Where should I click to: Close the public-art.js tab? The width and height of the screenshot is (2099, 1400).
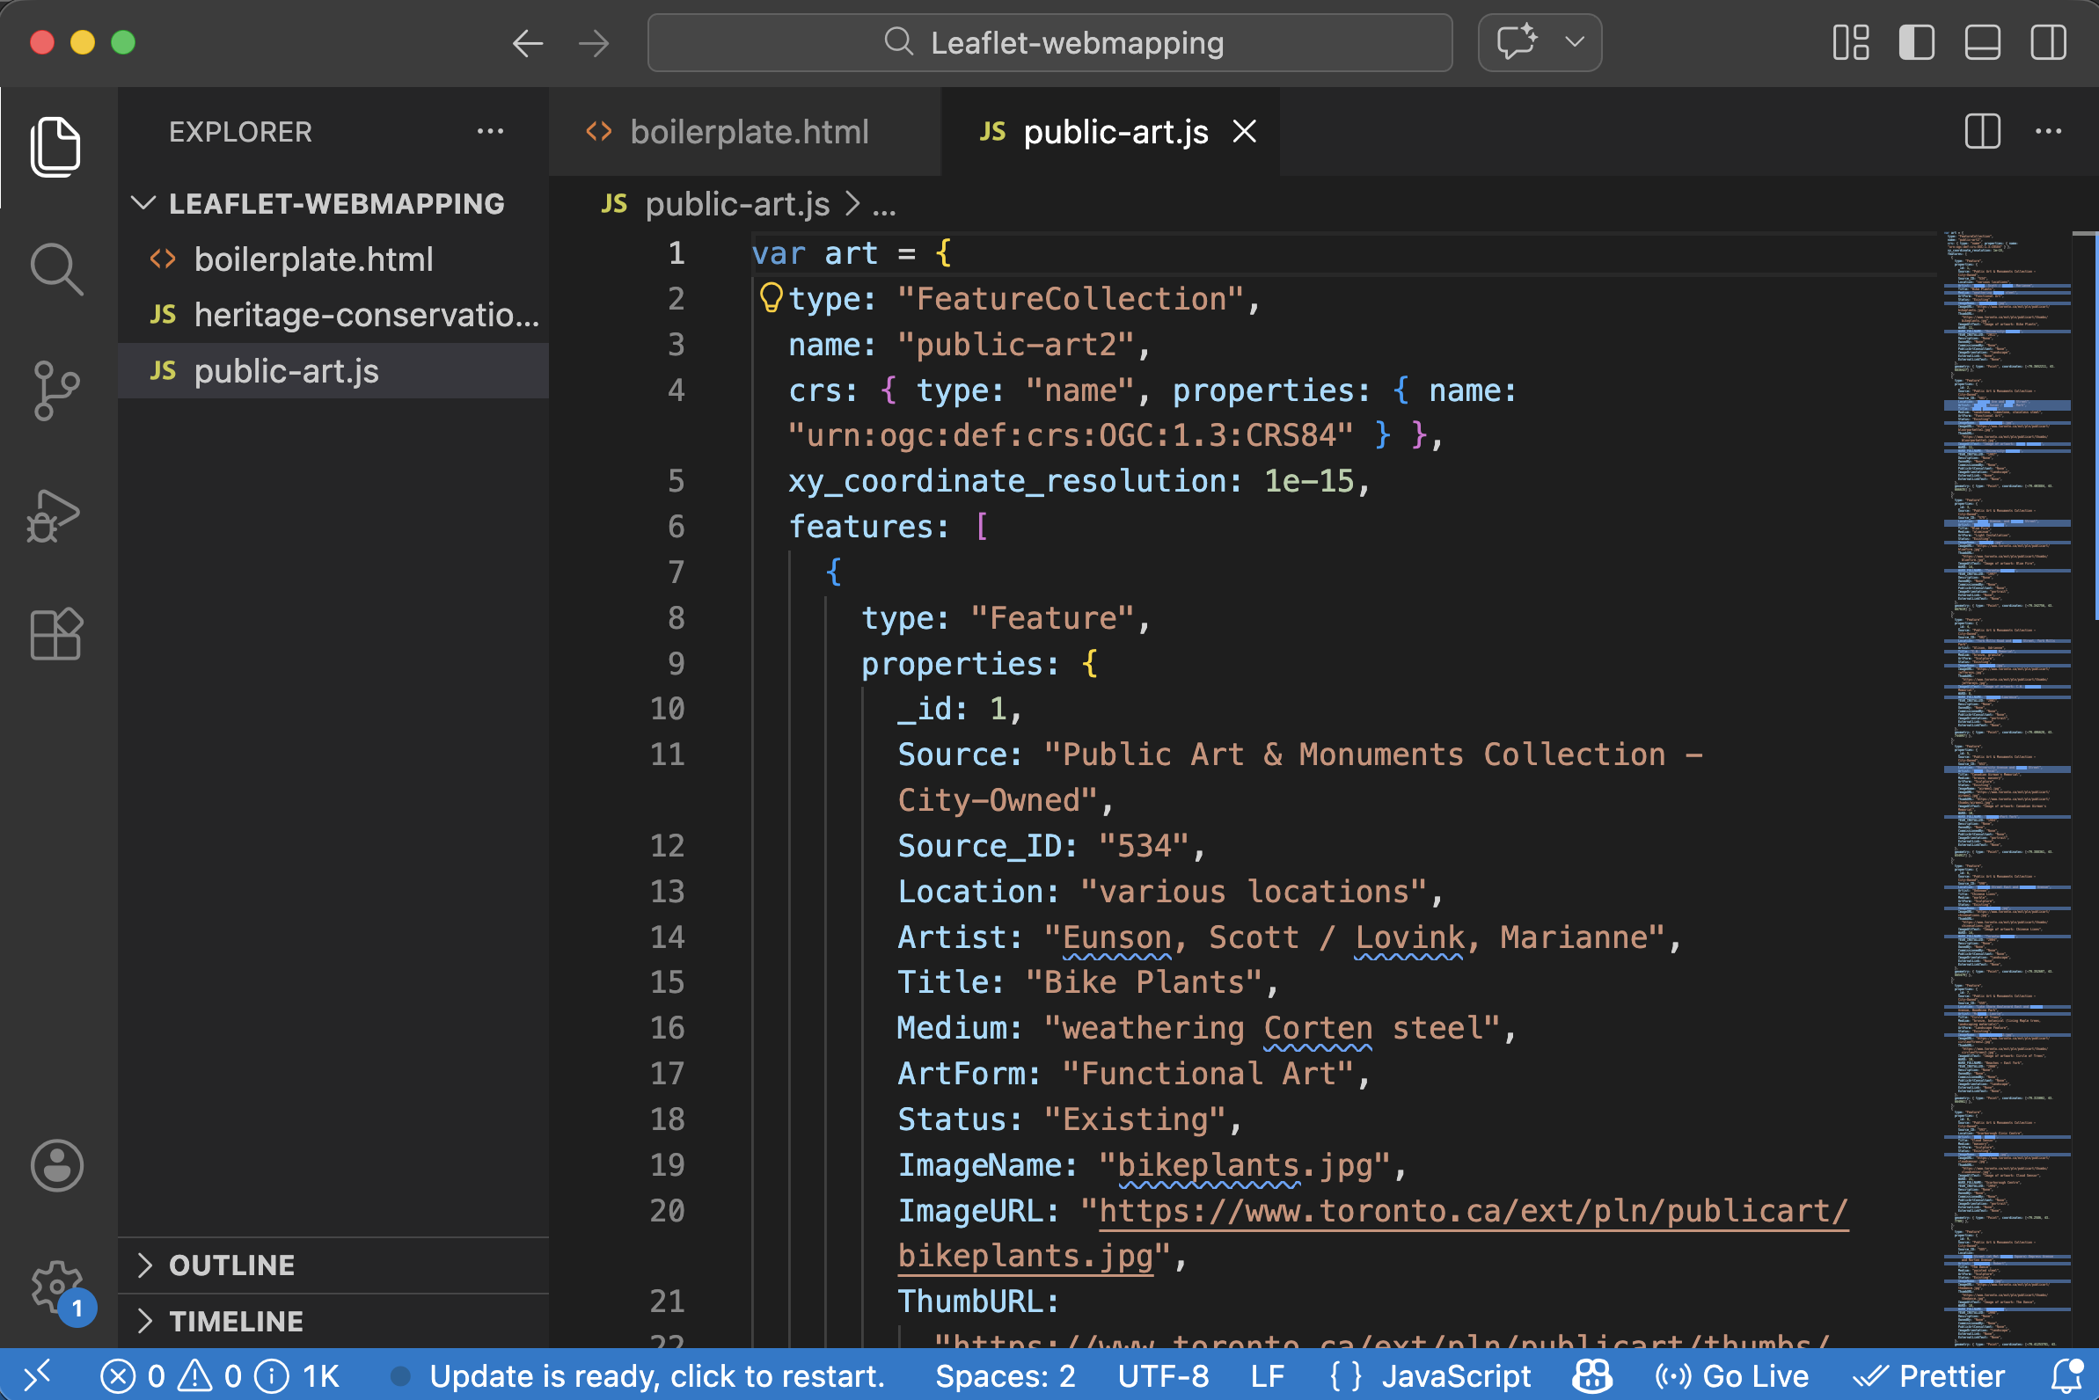click(x=1244, y=132)
